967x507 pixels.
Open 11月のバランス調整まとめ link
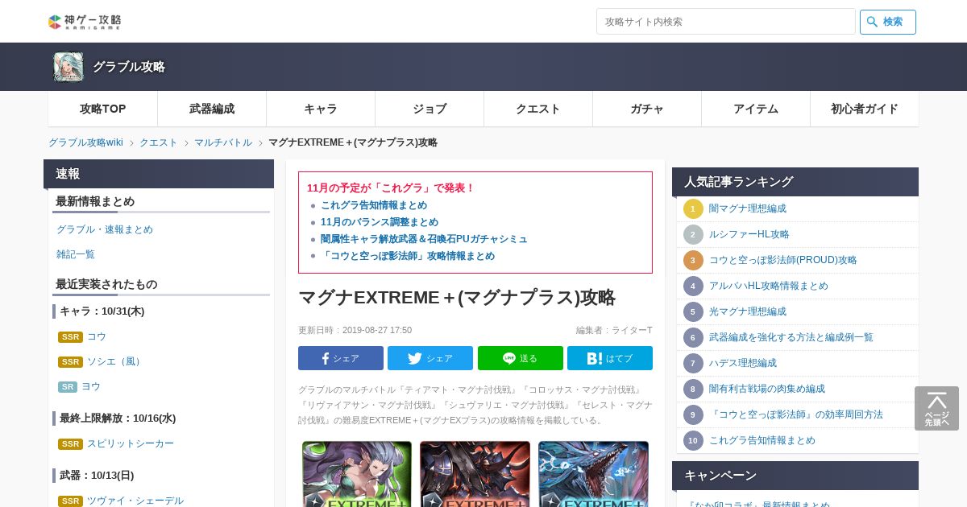tap(380, 222)
